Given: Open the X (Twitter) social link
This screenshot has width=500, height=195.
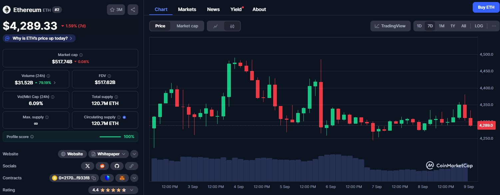Looking at the screenshot, I should tap(88, 166).
